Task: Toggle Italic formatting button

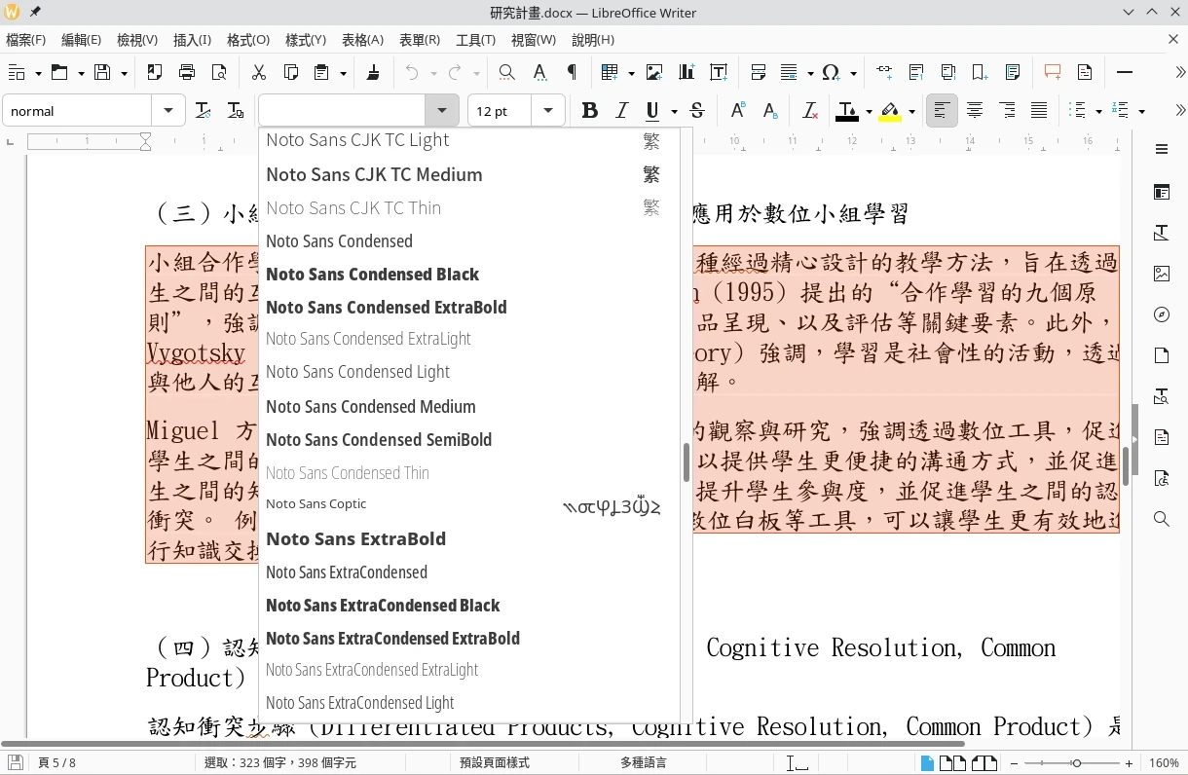Action: point(621,111)
